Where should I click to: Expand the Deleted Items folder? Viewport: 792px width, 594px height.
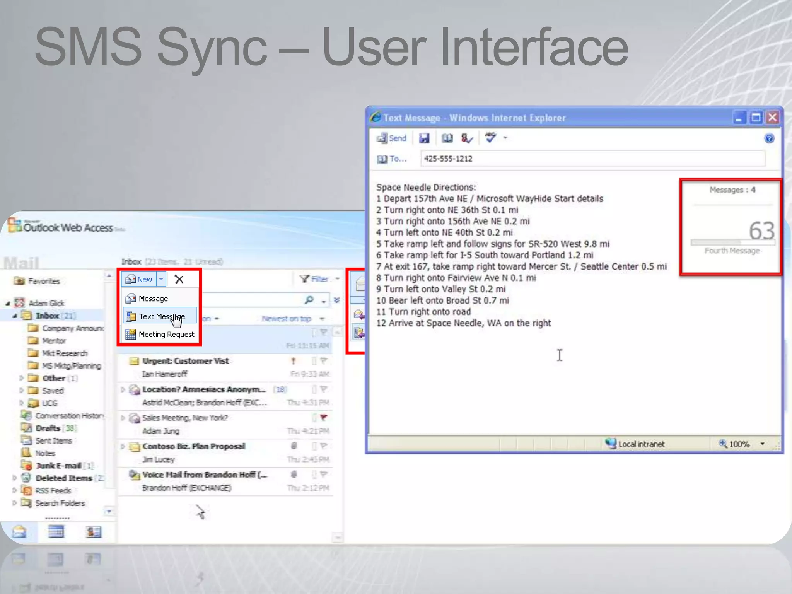14,478
